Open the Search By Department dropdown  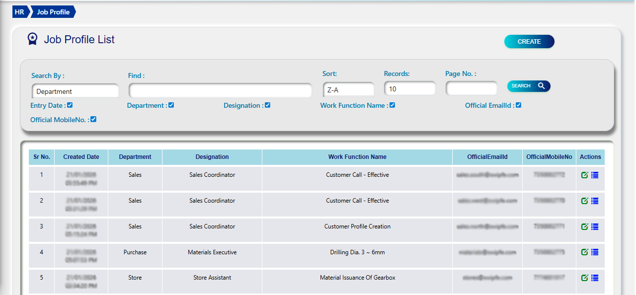pyautogui.click(x=75, y=91)
